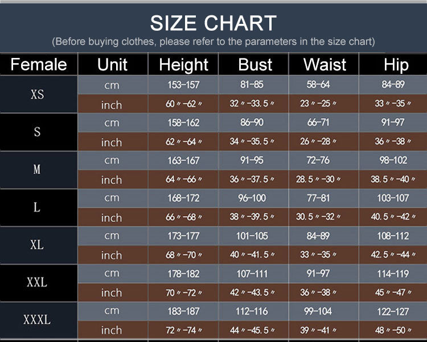Screen dimensions: 427x342
Task: Click the Unit column header
Action: 112,65
